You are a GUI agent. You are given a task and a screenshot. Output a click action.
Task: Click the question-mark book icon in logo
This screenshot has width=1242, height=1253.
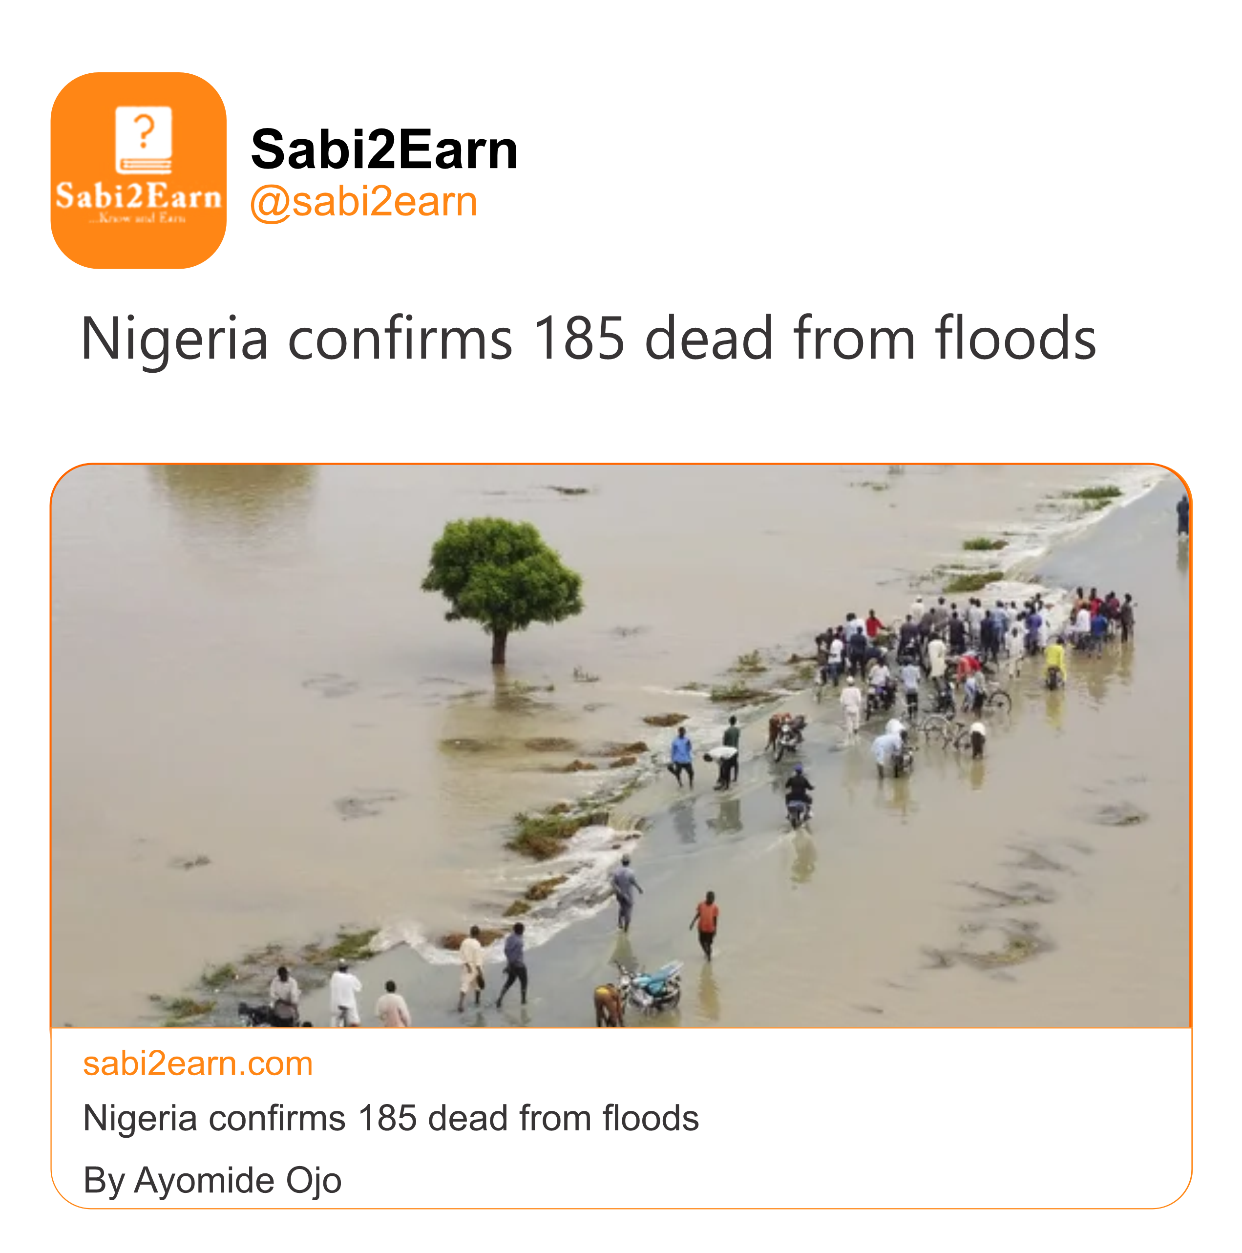tap(143, 140)
